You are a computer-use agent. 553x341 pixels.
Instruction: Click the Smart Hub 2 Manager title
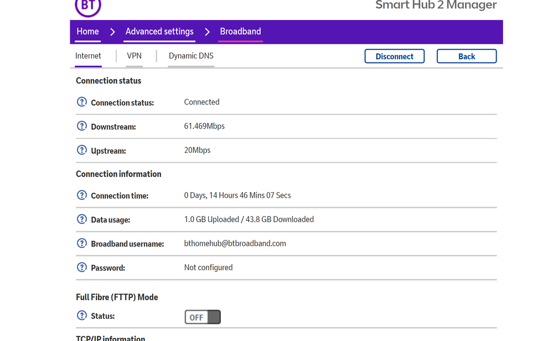(x=436, y=6)
